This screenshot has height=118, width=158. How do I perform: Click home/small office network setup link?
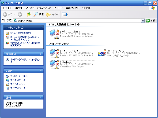tap(25, 38)
